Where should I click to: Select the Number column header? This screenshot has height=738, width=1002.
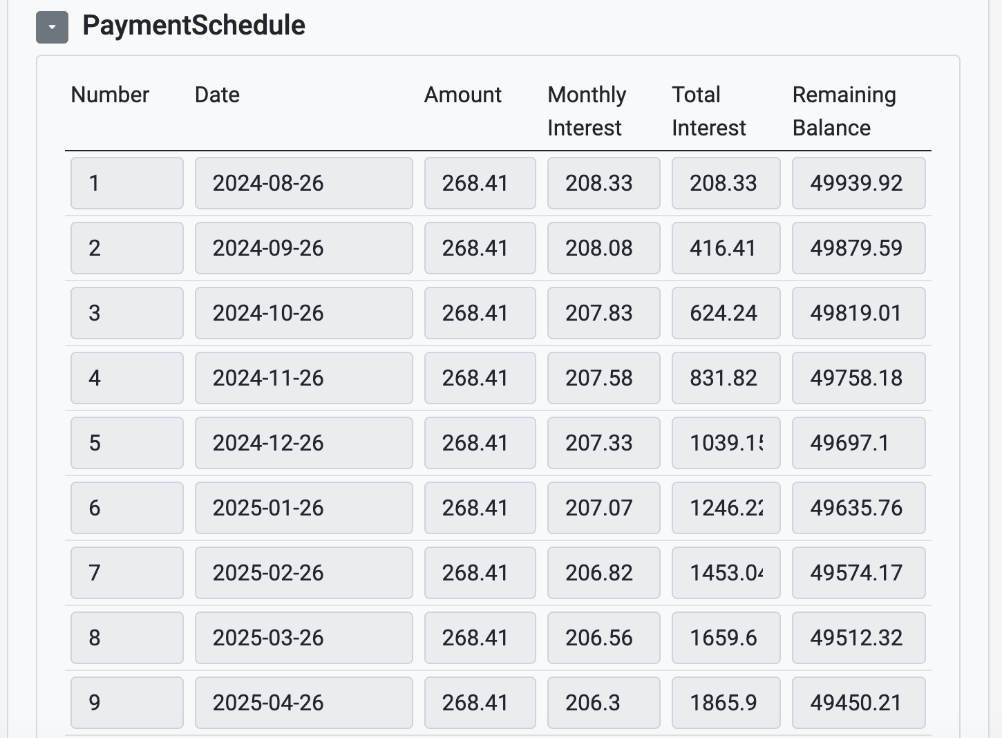(x=110, y=95)
